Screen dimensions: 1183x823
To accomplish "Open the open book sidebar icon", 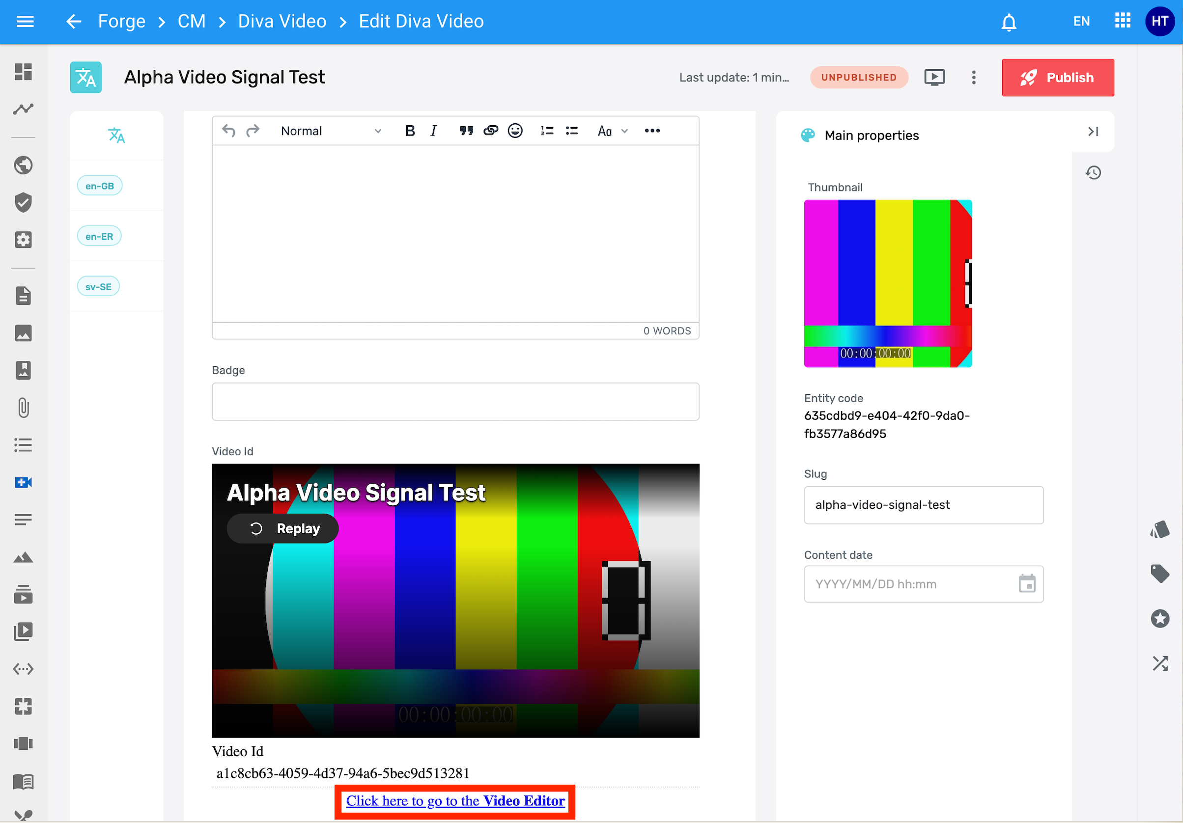I will 23,781.
